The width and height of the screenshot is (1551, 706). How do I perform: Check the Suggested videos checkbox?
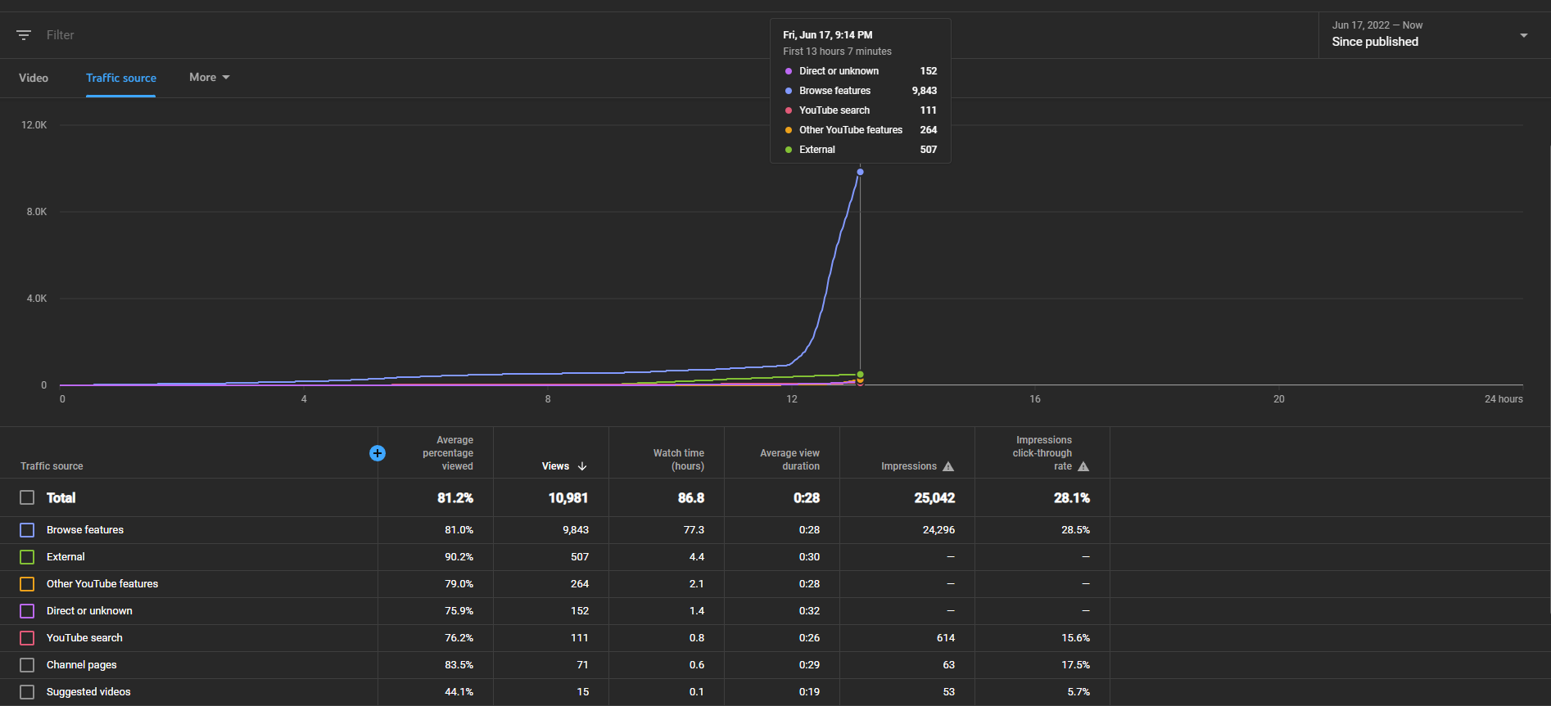click(27, 692)
